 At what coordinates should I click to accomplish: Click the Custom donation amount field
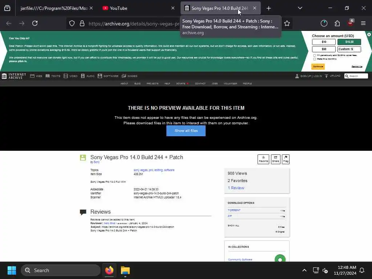[x=349, y=49]
